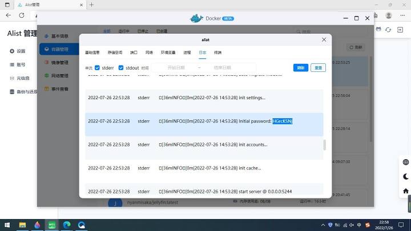The image size is (411, 231).
Task: Select the 全部 container filter
Action: [x=107, y=31]
